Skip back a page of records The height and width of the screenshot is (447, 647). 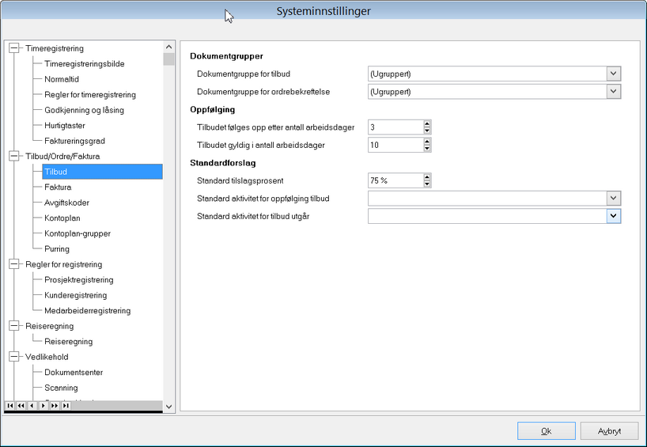click(x=21, y=406)
